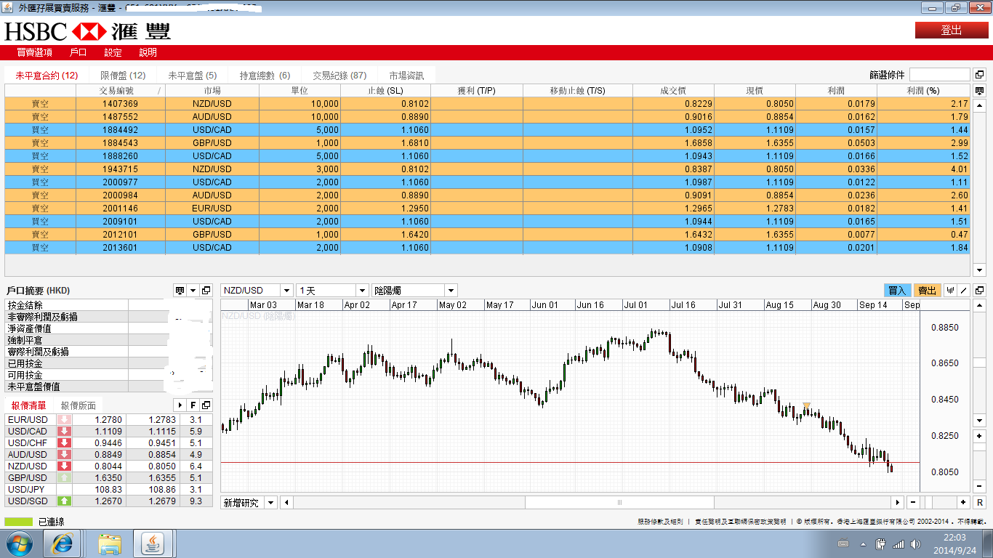This screenshot has height=558, width=993.
Task: Click the red 登出 logout button
Action: point(951,30)
